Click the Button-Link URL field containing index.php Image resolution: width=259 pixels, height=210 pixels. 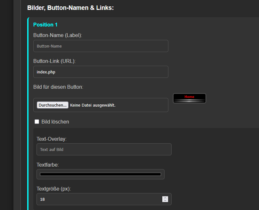click(x=101, y=72)
